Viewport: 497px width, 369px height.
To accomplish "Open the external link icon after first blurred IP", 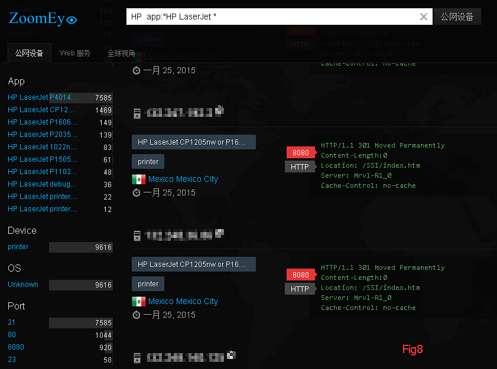I will [x=219, y=110].
